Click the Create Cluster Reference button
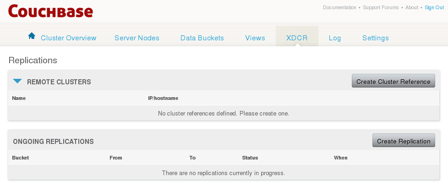The height and width of the screenshot is (187, 448). pos(393,81)
